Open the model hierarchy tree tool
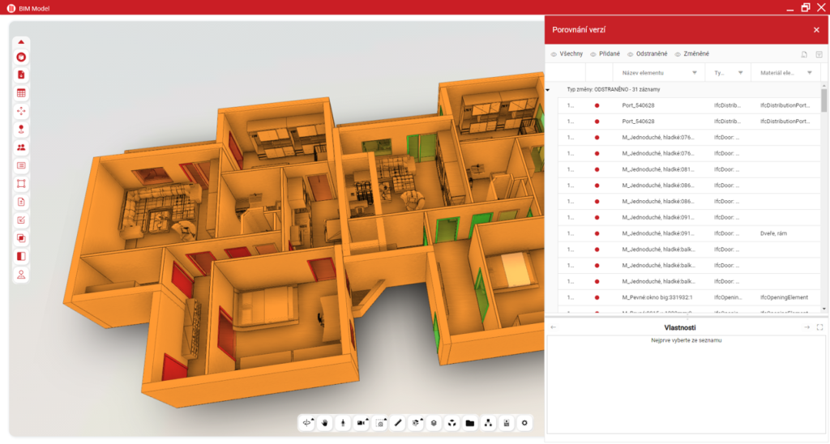The width and height of the screenshot is (830, 444). 488,422
